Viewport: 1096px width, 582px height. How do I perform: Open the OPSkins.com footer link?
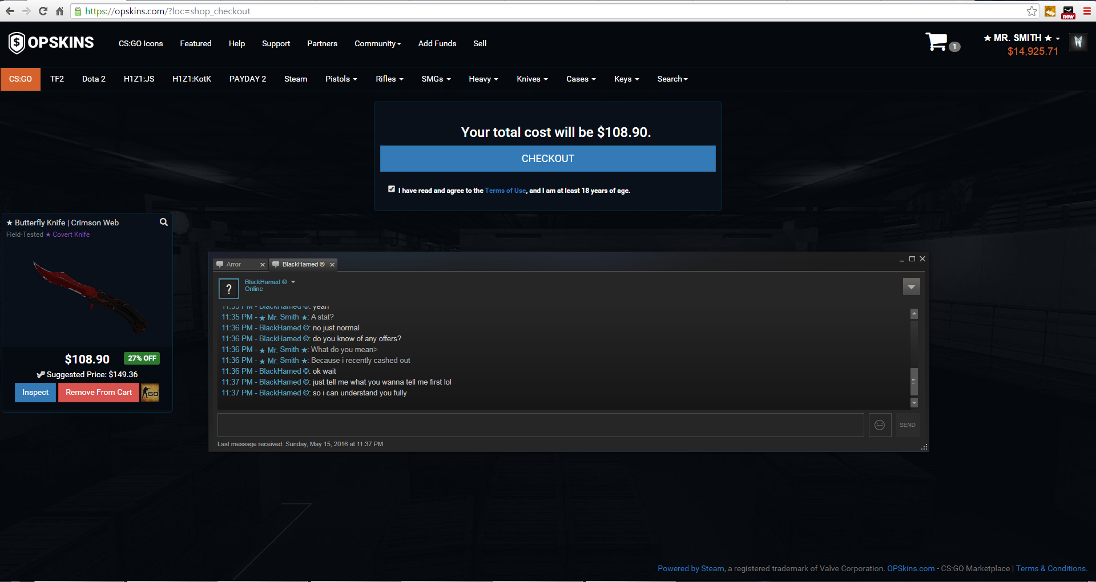click(911, 568)
